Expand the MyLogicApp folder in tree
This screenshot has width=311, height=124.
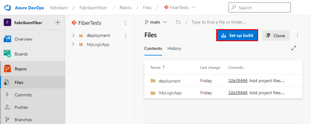click(73, 44)
